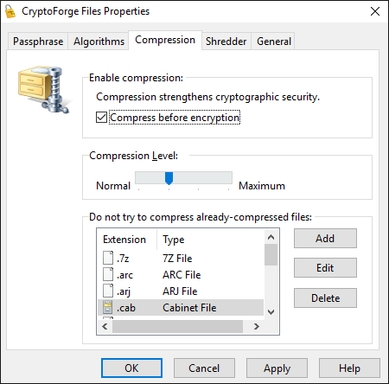389x384 pixels.
Task: Click scroll down arrow in extension list
Action: (x=271, y=312)
